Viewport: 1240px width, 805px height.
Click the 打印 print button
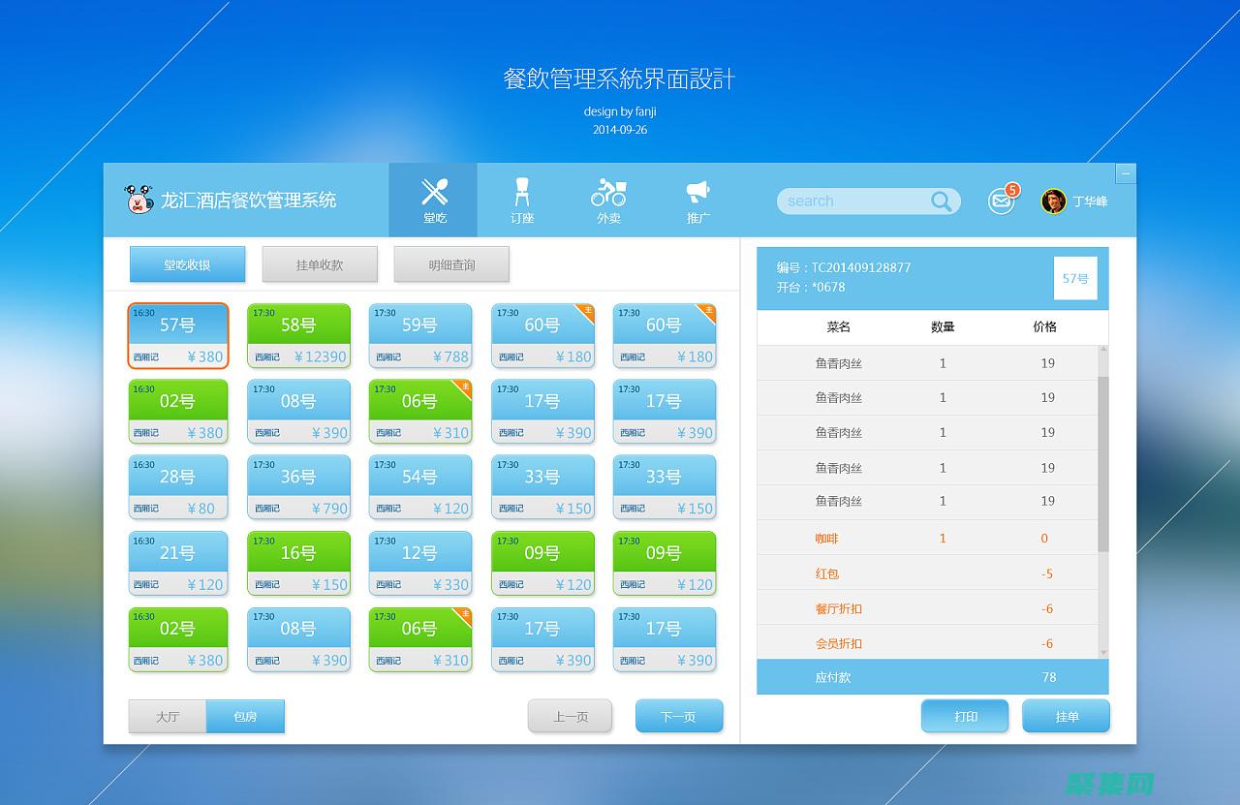pos(965,715)
